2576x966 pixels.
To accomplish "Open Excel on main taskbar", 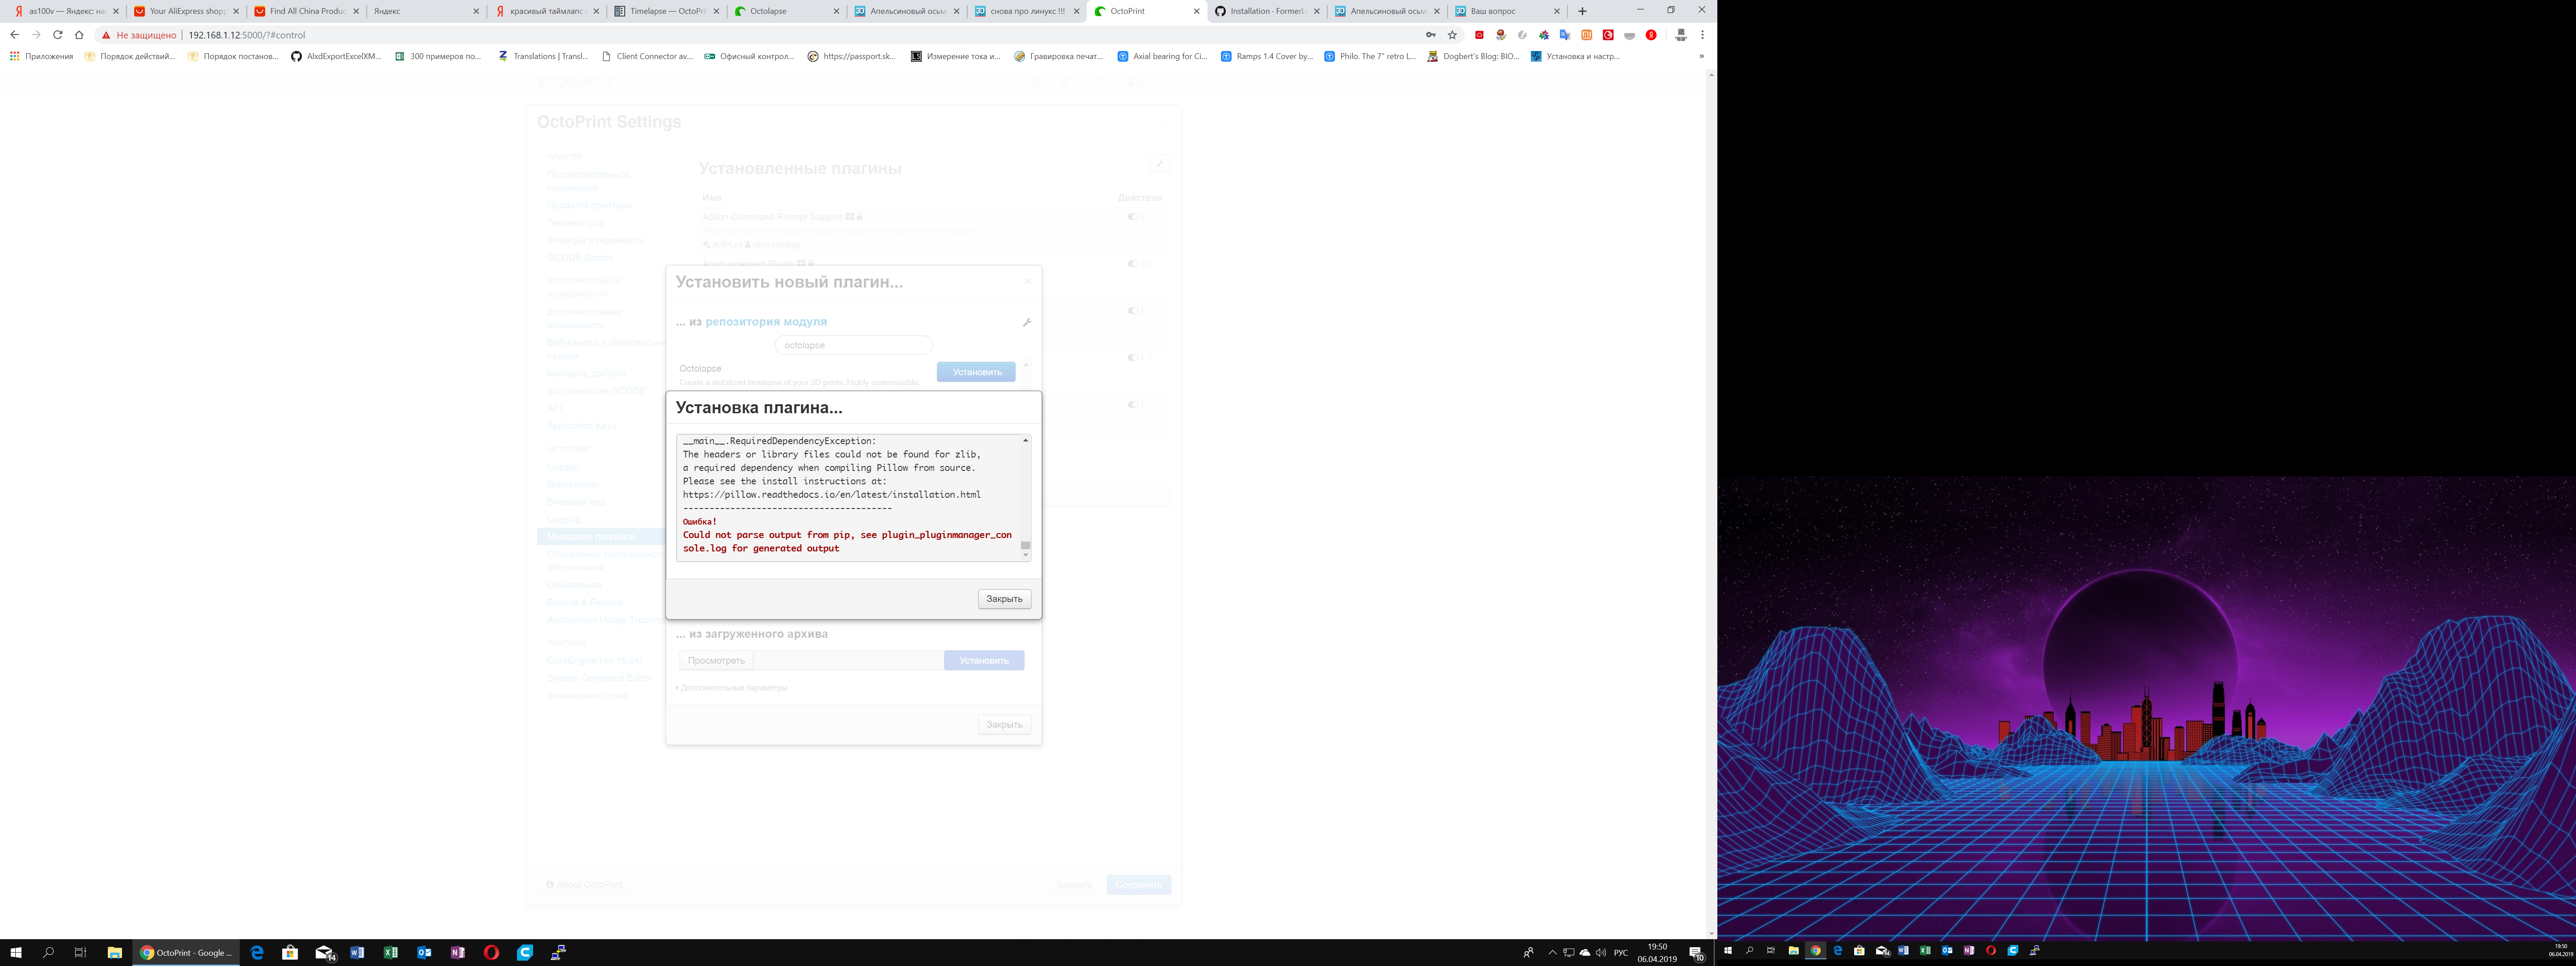I will [390, 953].
